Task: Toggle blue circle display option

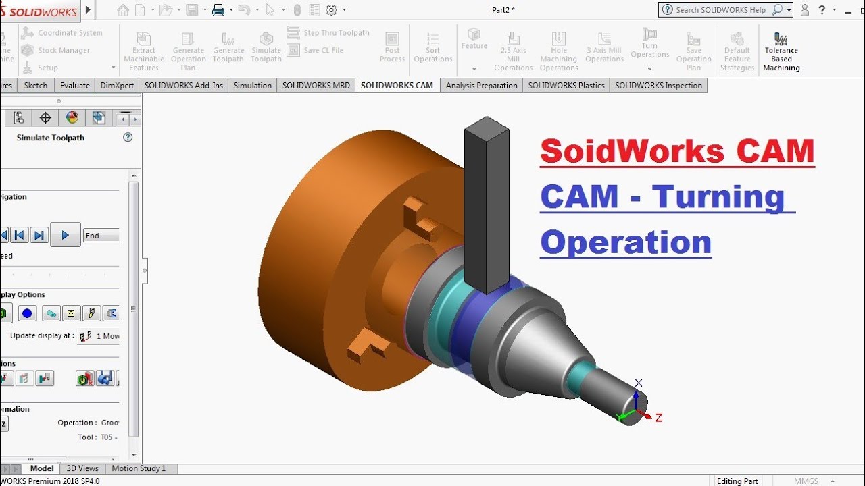Action: [27, 313]
